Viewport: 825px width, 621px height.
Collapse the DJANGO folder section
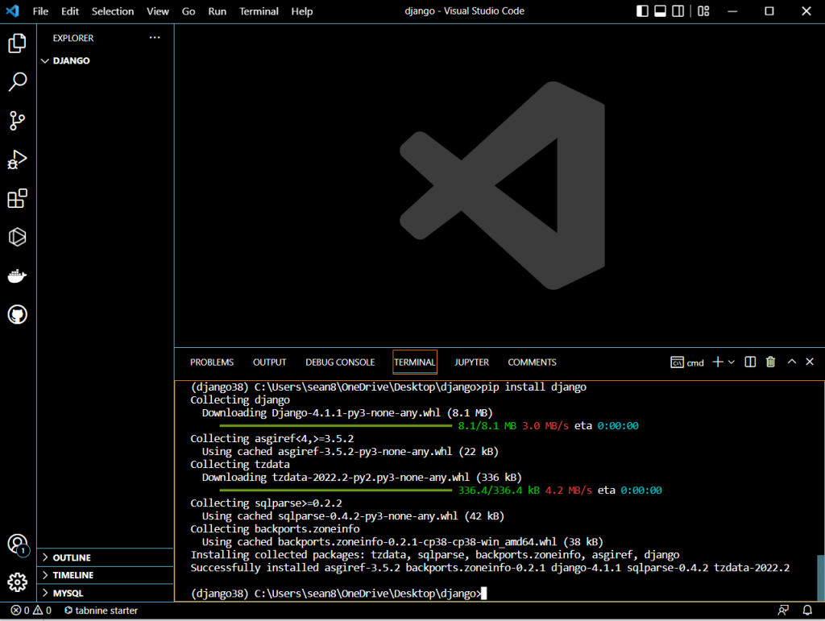[106, 60]
